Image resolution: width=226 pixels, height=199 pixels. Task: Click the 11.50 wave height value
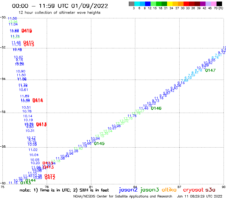(21, 75)
